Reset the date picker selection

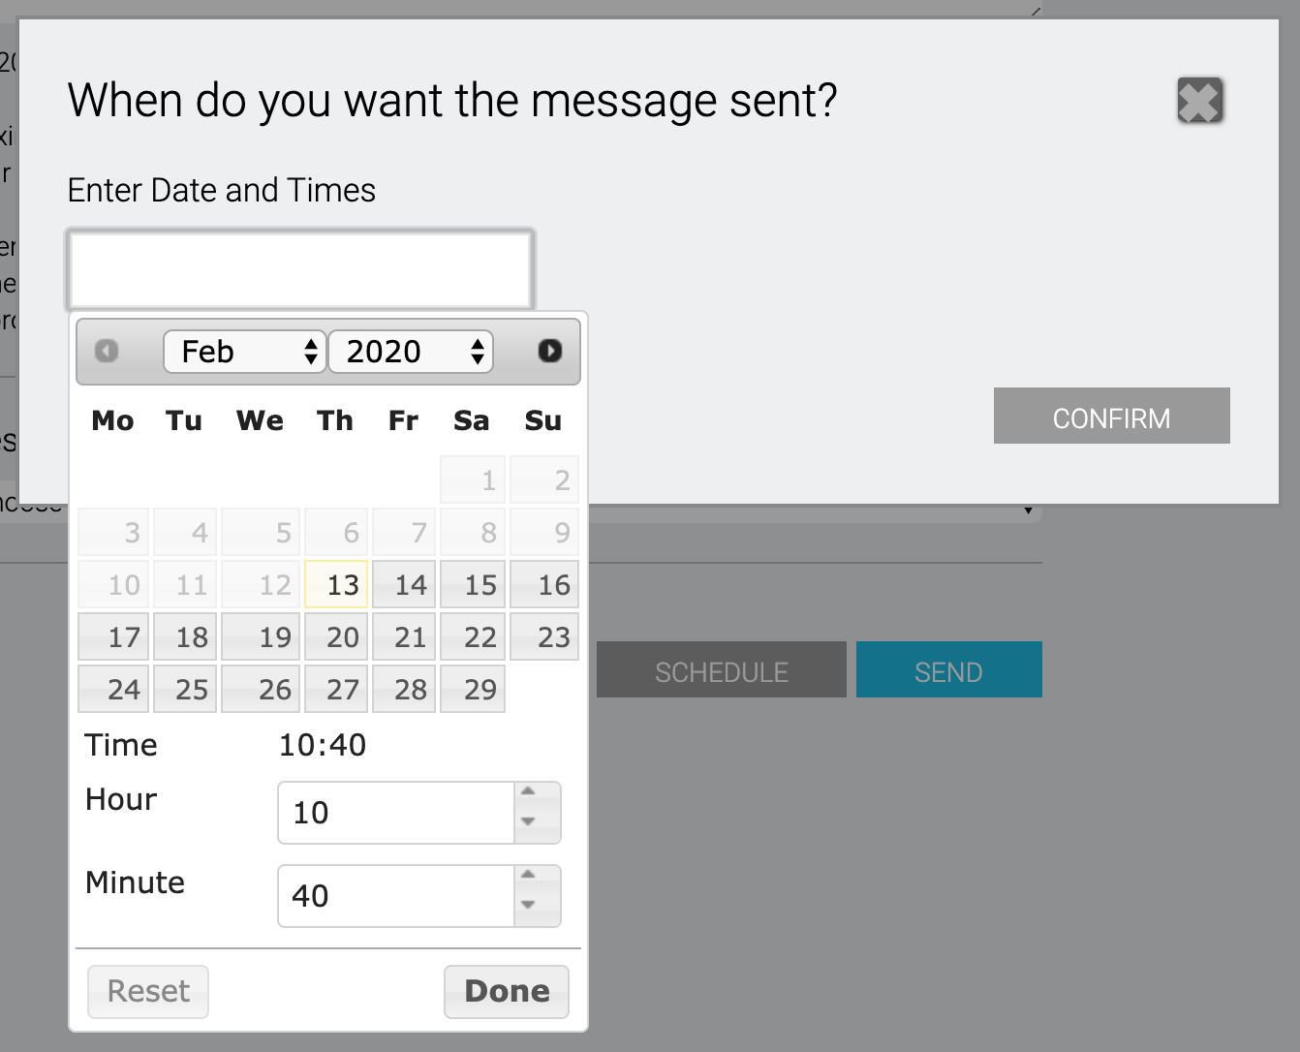tap(148, 991)
